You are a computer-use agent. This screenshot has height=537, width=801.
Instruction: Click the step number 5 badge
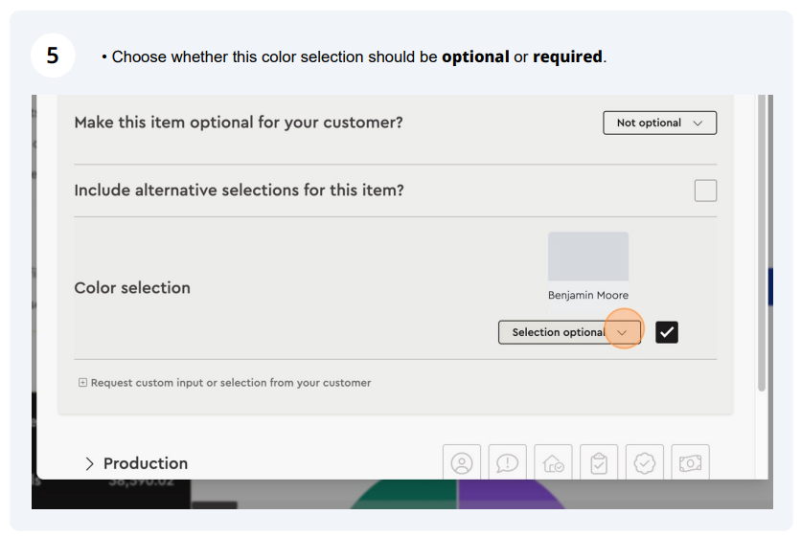(53, 56)
